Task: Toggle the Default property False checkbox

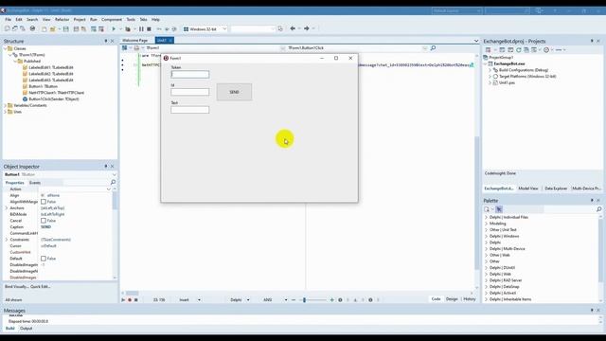Action: coord(44,259)
